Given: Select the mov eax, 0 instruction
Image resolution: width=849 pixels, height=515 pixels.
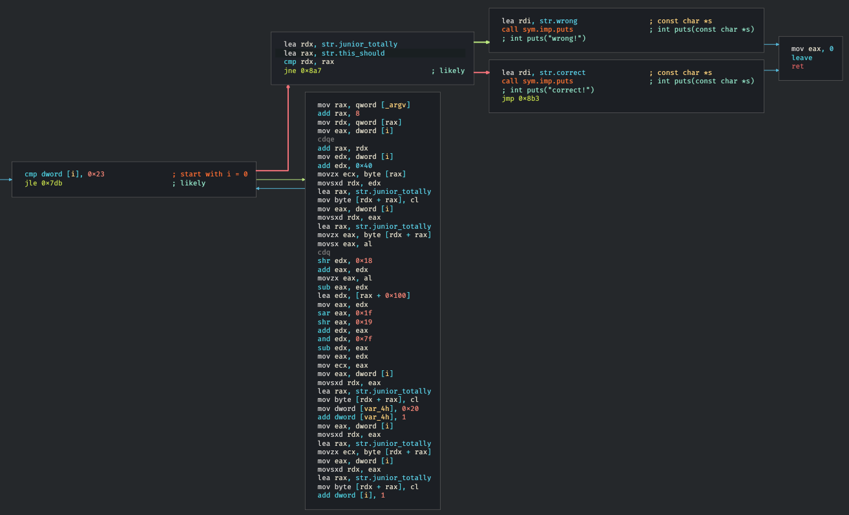Looking at the screenshot, I should tap(812, 49).
